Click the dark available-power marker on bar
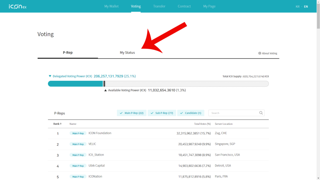Screen dimensions: 320x180 [x=104, y=84]
